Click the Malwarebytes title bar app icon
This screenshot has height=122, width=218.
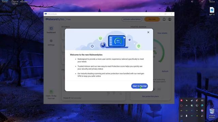[46, 14]
